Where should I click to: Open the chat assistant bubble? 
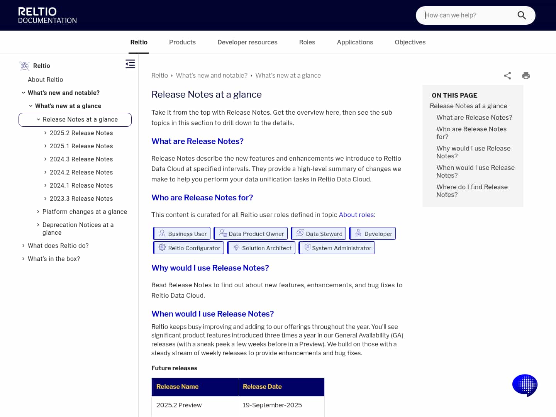tap(525, 385)
